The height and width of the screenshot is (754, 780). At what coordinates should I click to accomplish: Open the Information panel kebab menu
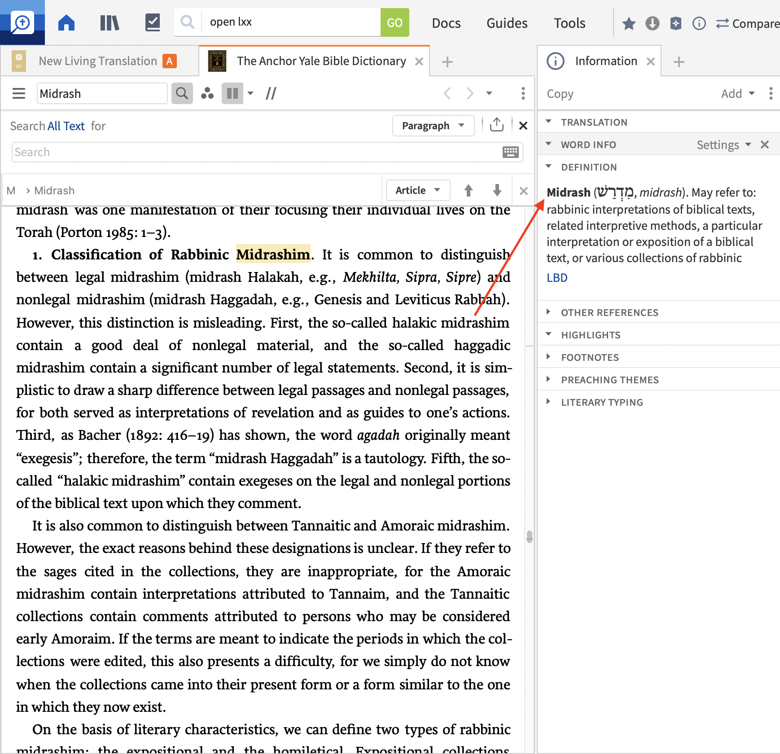(x=771, y=93)
